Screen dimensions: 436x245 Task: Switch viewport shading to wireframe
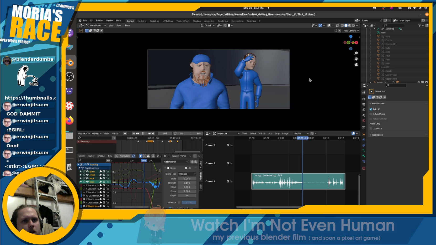342,25
